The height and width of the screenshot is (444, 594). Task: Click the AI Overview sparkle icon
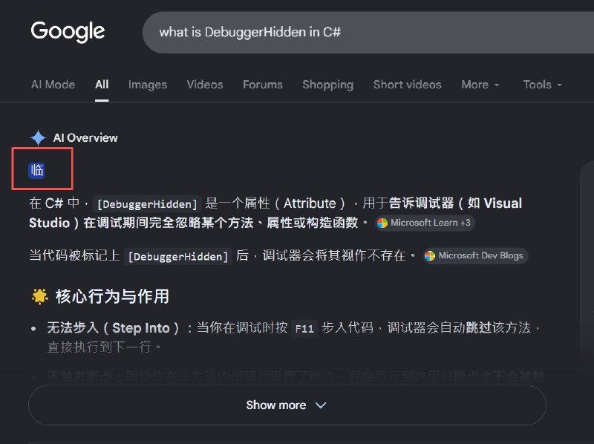click(39, 137)
